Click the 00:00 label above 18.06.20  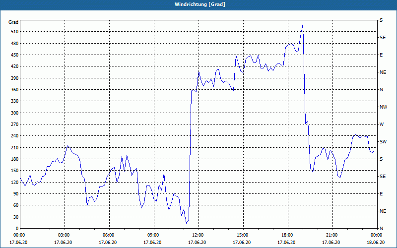[376, 235]
